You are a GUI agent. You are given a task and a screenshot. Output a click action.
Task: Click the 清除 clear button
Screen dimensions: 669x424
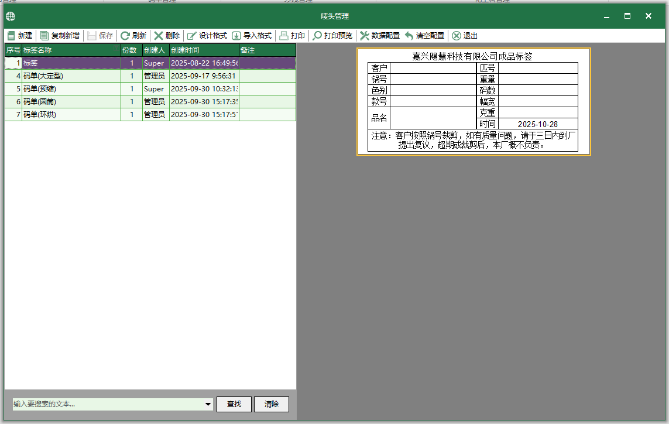(x=272, y=404)
